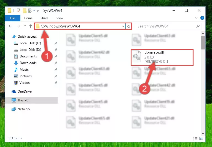Open the View ribbon tab

[x=60, y=18]
